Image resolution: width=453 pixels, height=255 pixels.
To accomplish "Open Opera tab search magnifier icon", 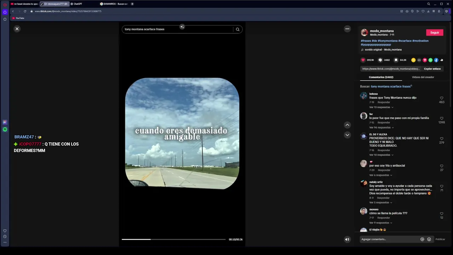I will click(x=429, y=4).
